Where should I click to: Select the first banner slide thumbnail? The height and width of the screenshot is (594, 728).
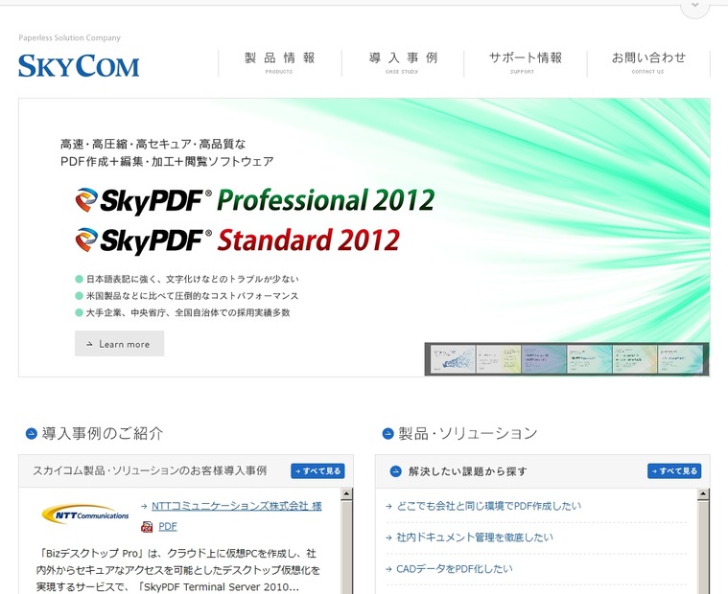coord(453,358)
